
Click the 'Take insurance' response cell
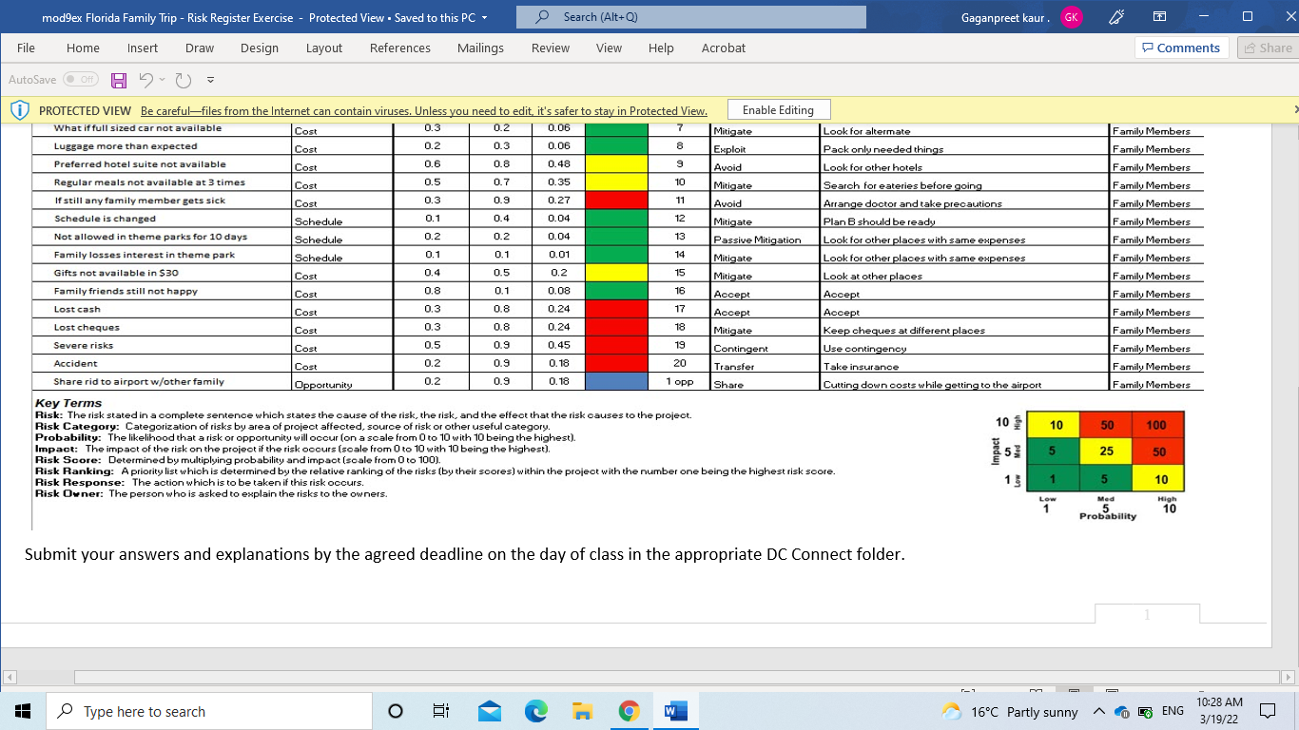click(x=965, y=366)
